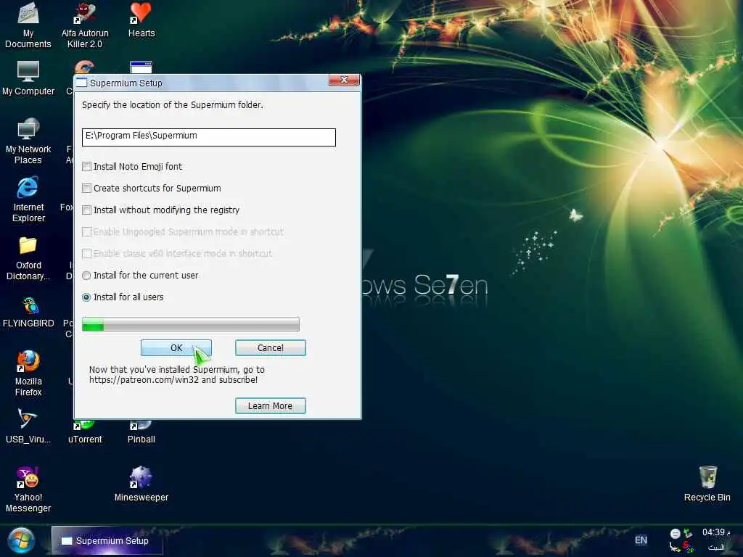
Task: Launch Mozilla Firefox shortcut
Action: (28, 374)
